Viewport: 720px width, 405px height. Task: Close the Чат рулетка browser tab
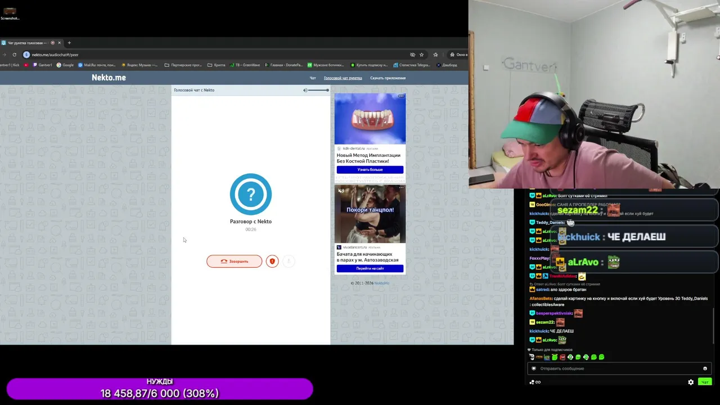click(x=59, y=43)
